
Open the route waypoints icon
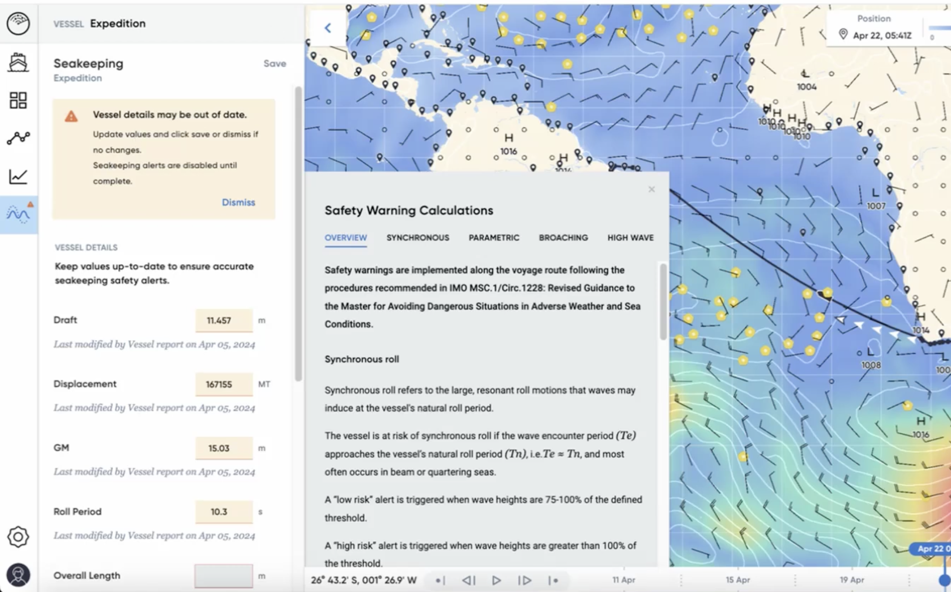(x=18, y=137)
